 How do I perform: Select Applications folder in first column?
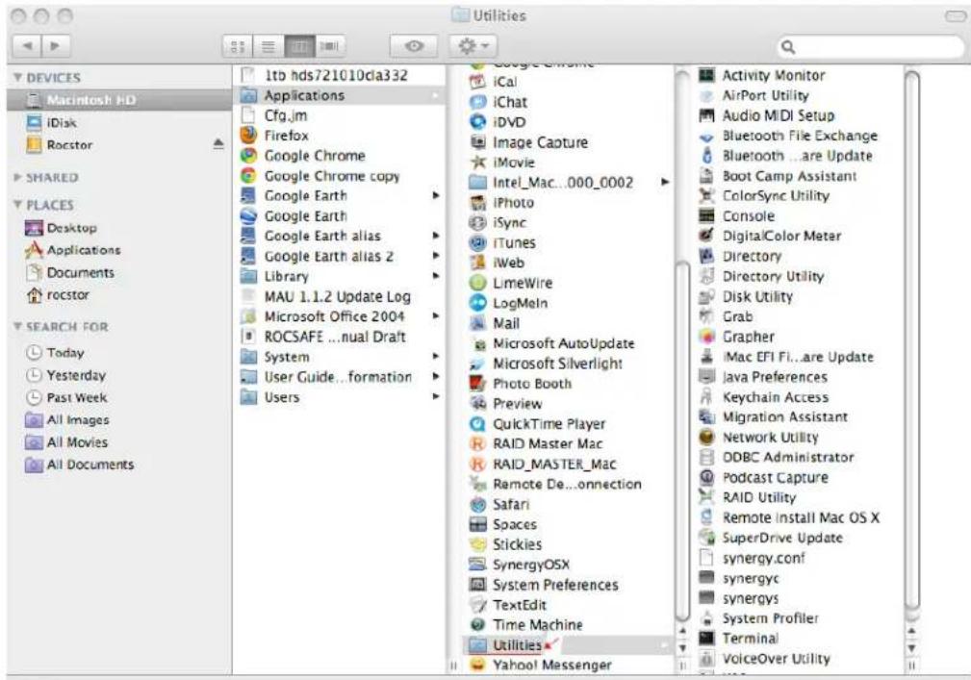coord(340,95)
